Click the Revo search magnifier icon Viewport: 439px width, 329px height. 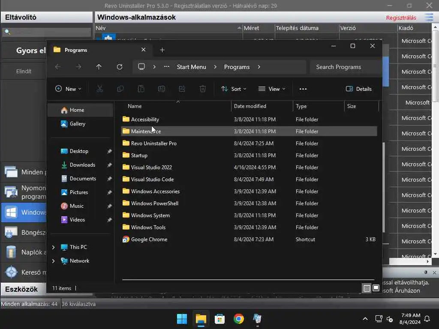point(8,32)
